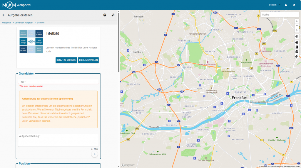
Task: Open the user profile icon
Action: (286, 5)
